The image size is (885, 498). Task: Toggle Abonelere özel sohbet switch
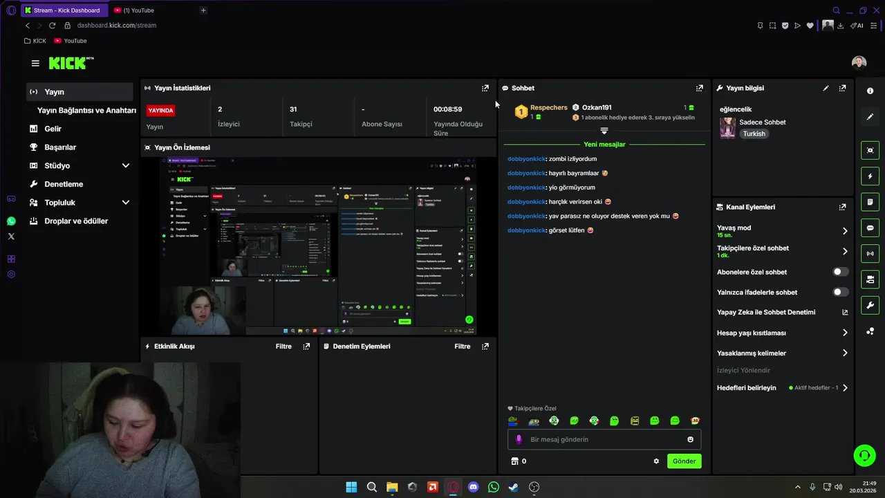(x=840, y=272)
